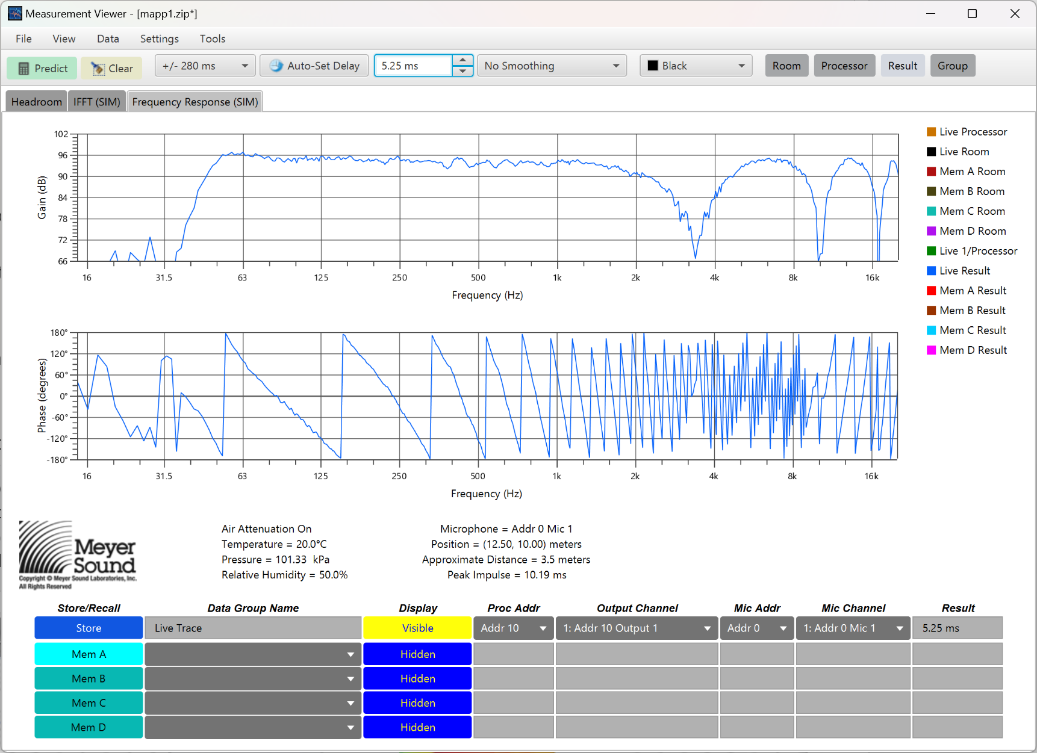Click the Mem D Room legend swatch
This screenshot has width=1037, height=753.
pos(931,231)
